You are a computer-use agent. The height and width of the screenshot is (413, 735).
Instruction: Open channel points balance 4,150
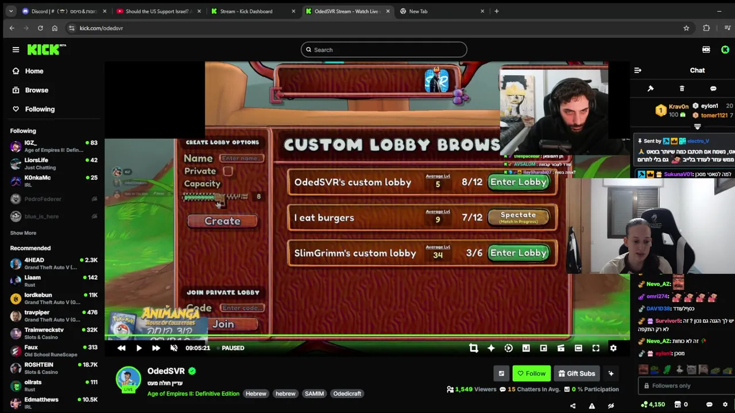pos(653,404)
